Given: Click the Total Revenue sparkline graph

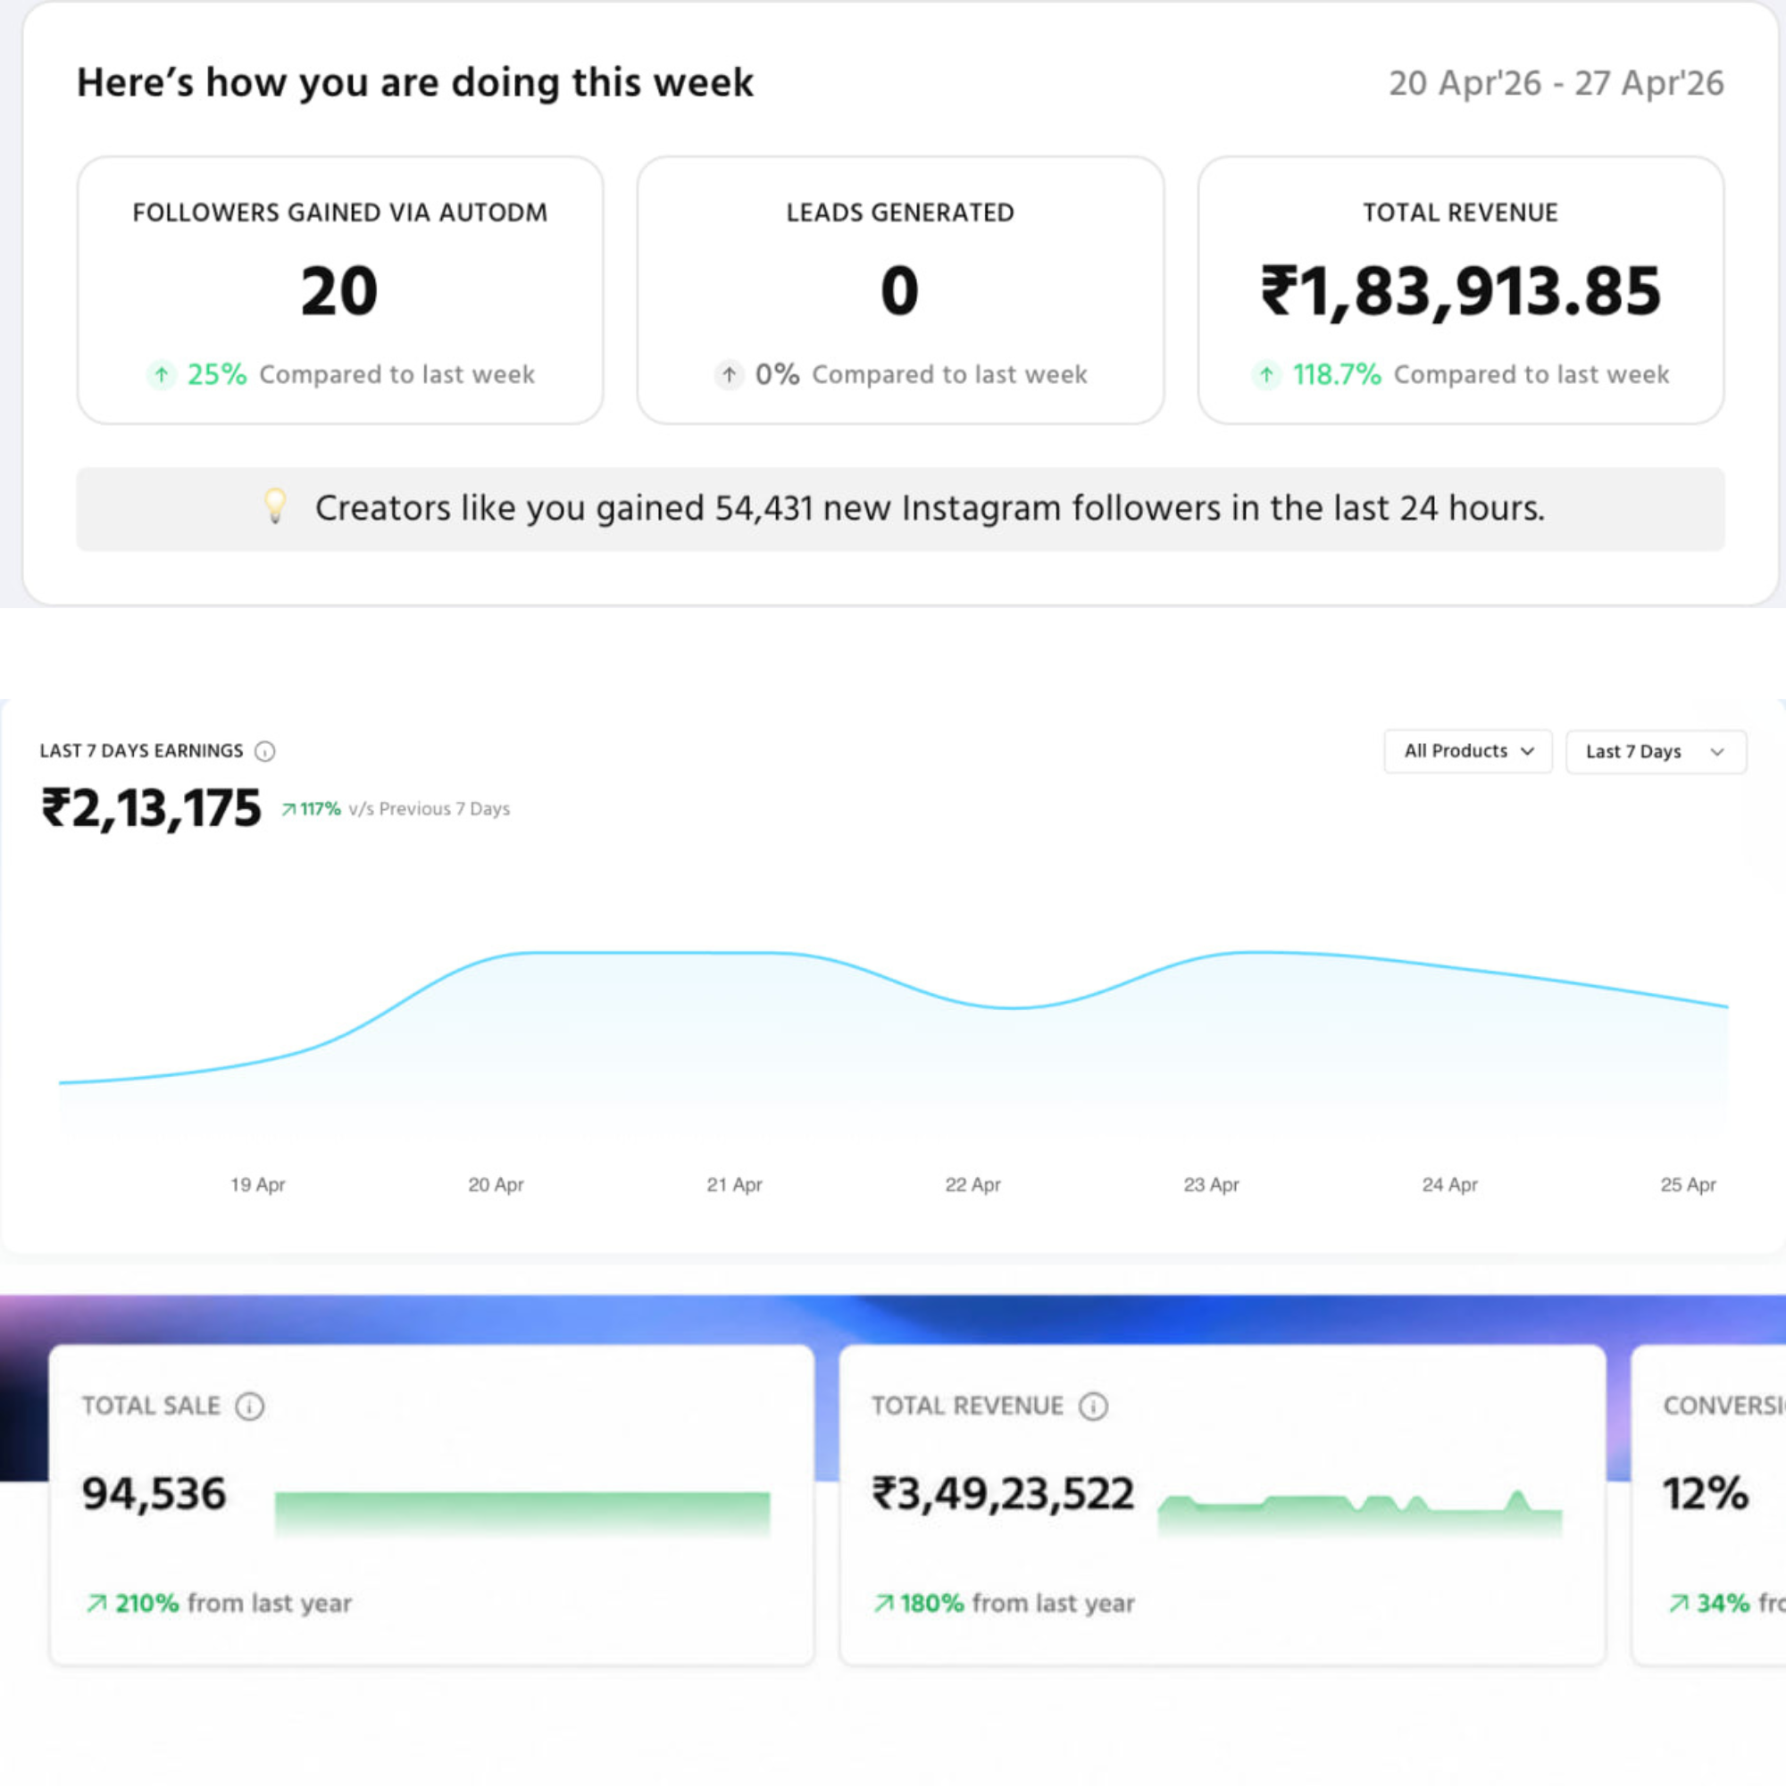Looking at the screenshot, I should [1360, 1514].
